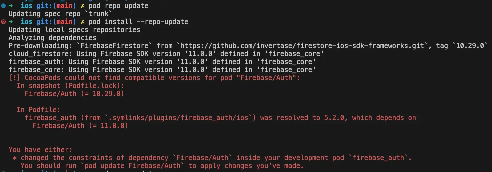
Task: Click the 'Firebase/Auth (= 11.0.0)' dependency line
Action: [80, 126]
